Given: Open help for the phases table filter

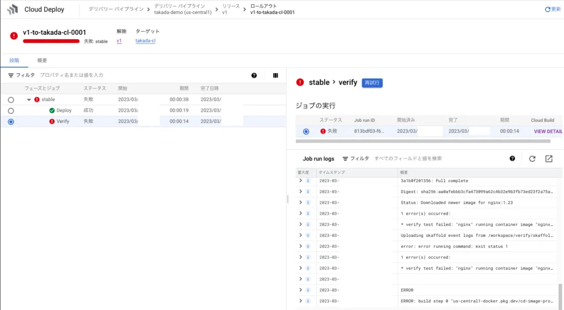Looking at the screenshot, I should click(254, 75).
